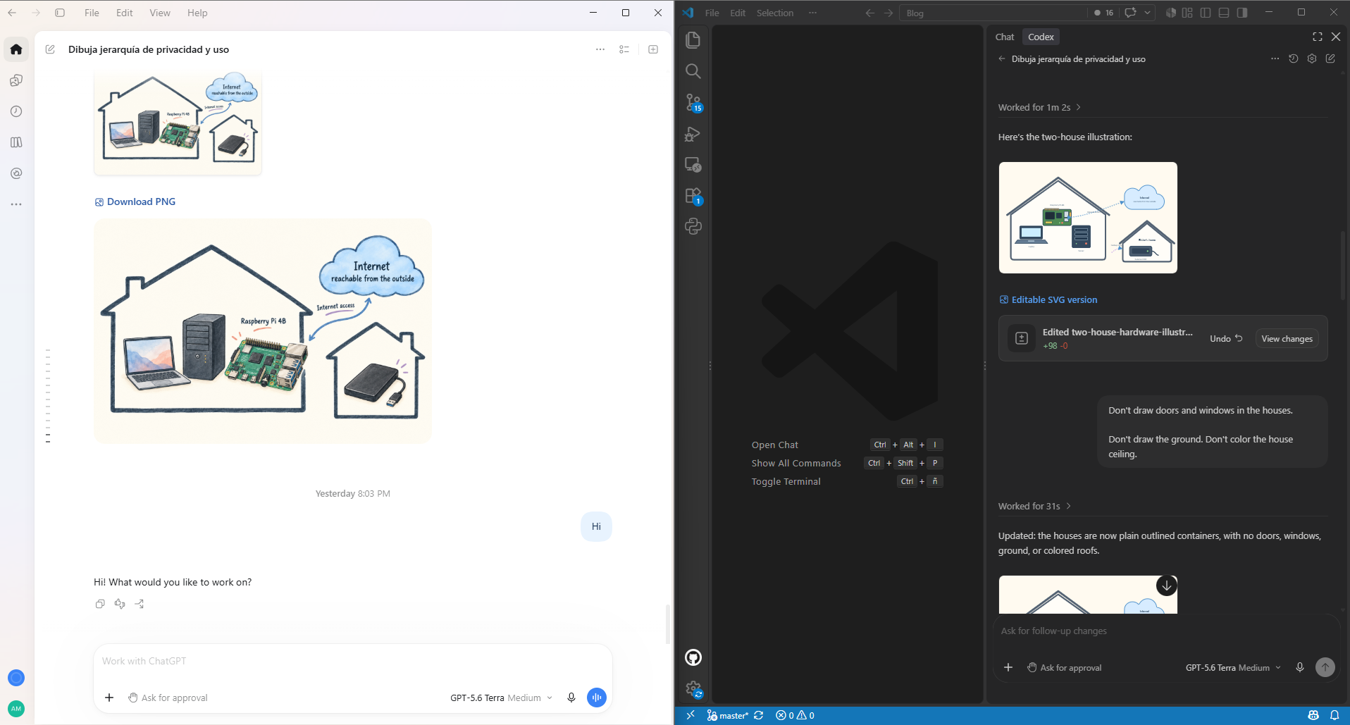Open the View menu in the ChatGPT window
This screenshot has width=1350, height=725.
pyautogui.click(x=160, y=13)
